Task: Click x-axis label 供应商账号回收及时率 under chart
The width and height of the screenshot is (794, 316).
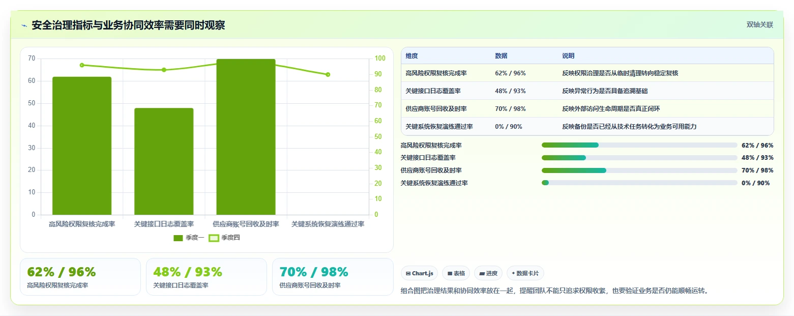Action: pyautogui.click(x=246, y=224)
